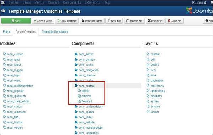This screenshot has height=135, width=213.
Task: Click the copy icon next to content layout
Action: pos(148,54)
